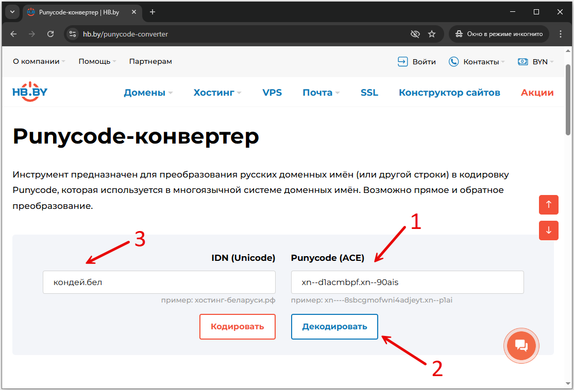
Task: Click the address bar URL
Action: [x=125, y=34]
